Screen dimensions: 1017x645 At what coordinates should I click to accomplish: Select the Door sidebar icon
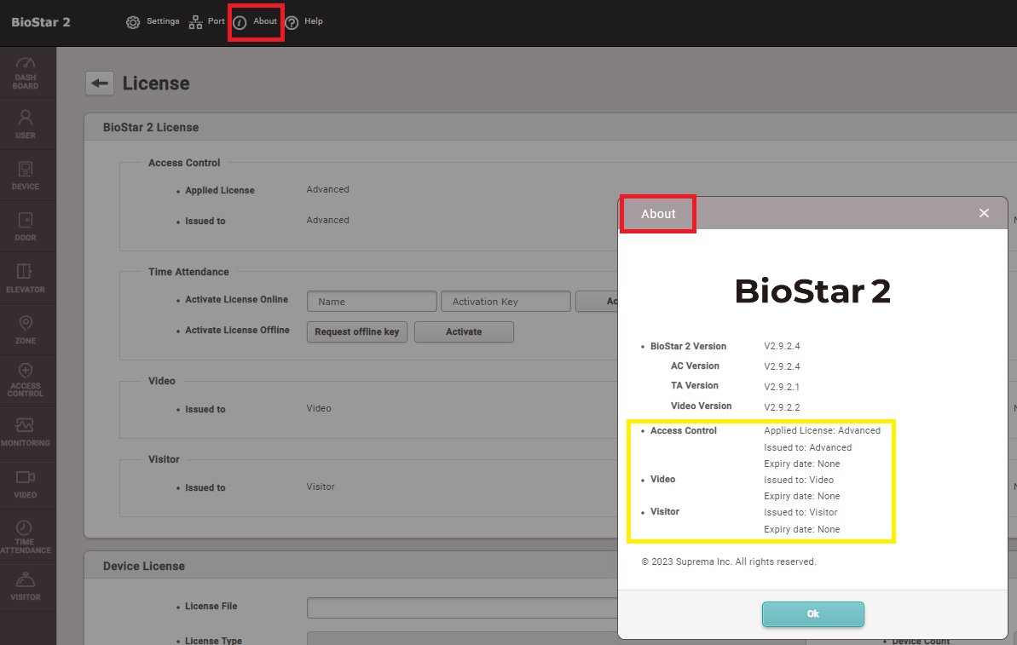[x=26, y=226]
